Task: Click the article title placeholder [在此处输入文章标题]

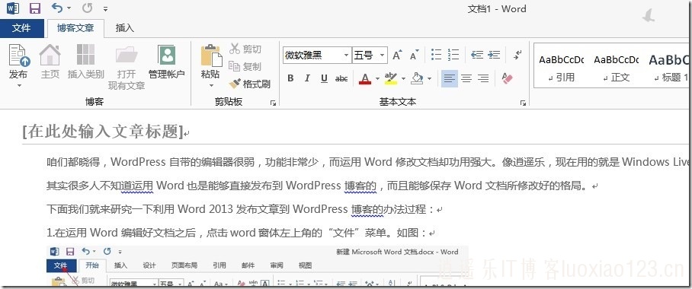Action: (x=103, y=131)
